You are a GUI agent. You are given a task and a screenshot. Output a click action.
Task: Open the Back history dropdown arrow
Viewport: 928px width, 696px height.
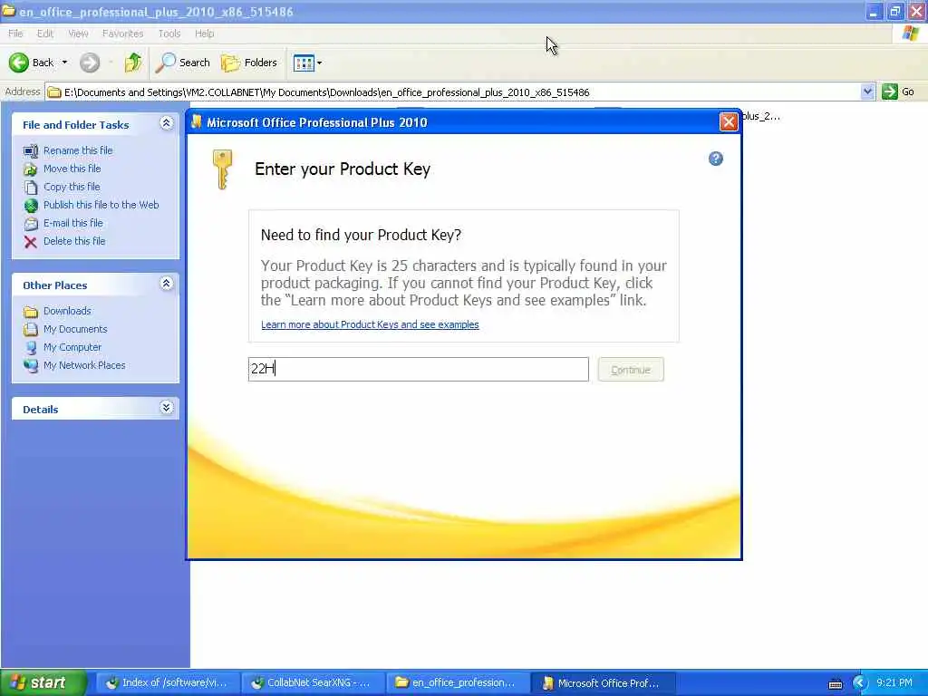(x=64, y=63)
